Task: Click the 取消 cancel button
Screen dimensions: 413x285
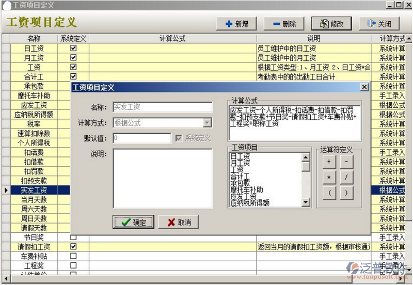Action: [x=179, y=223]
